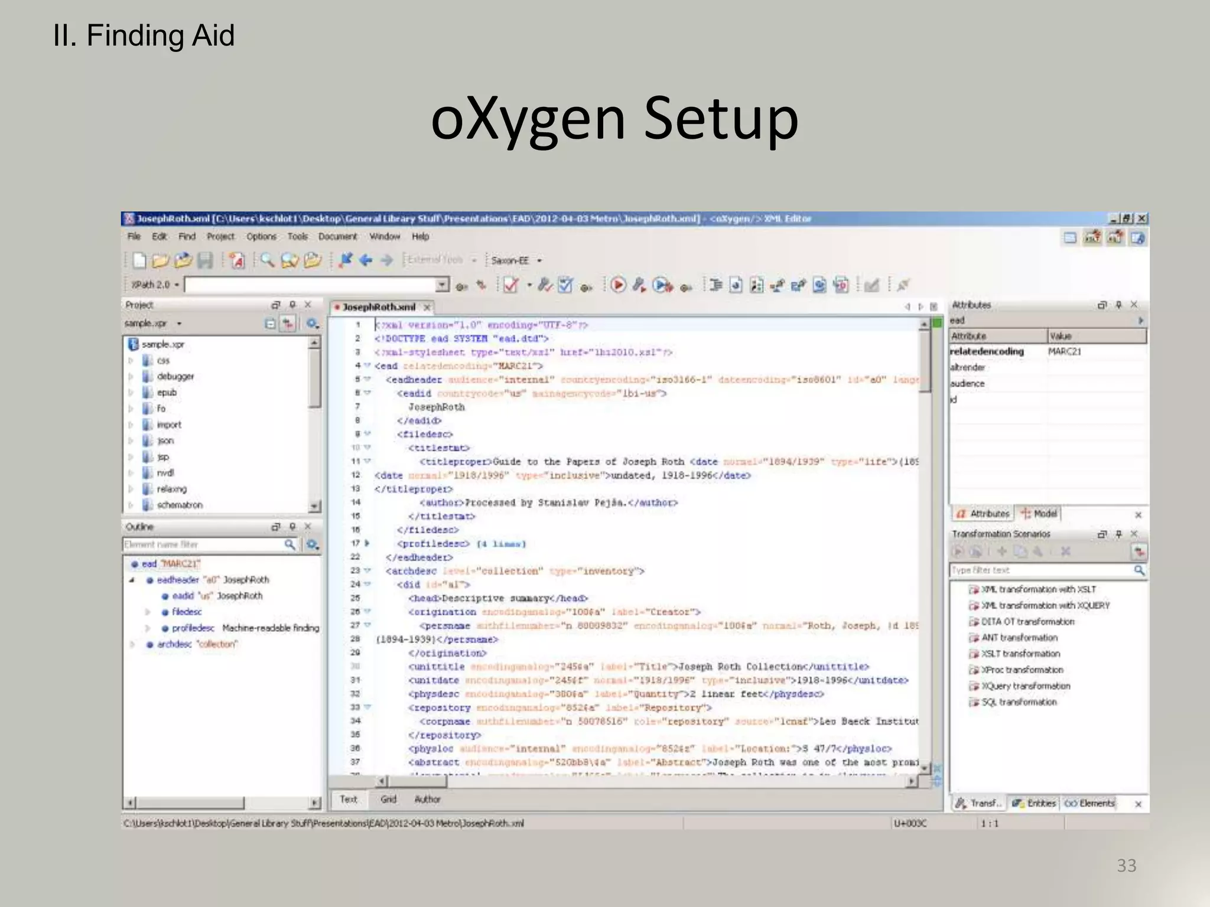The height and width of the screenshot is (907, 1210).
Task: Click the Collapse All icon in Project panel
Action: pos(270,324)
